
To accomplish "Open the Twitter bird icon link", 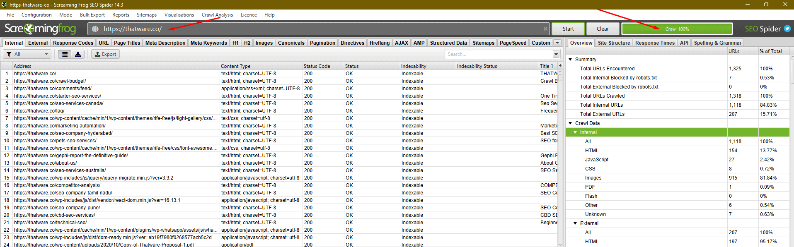I will pos(787,29).
